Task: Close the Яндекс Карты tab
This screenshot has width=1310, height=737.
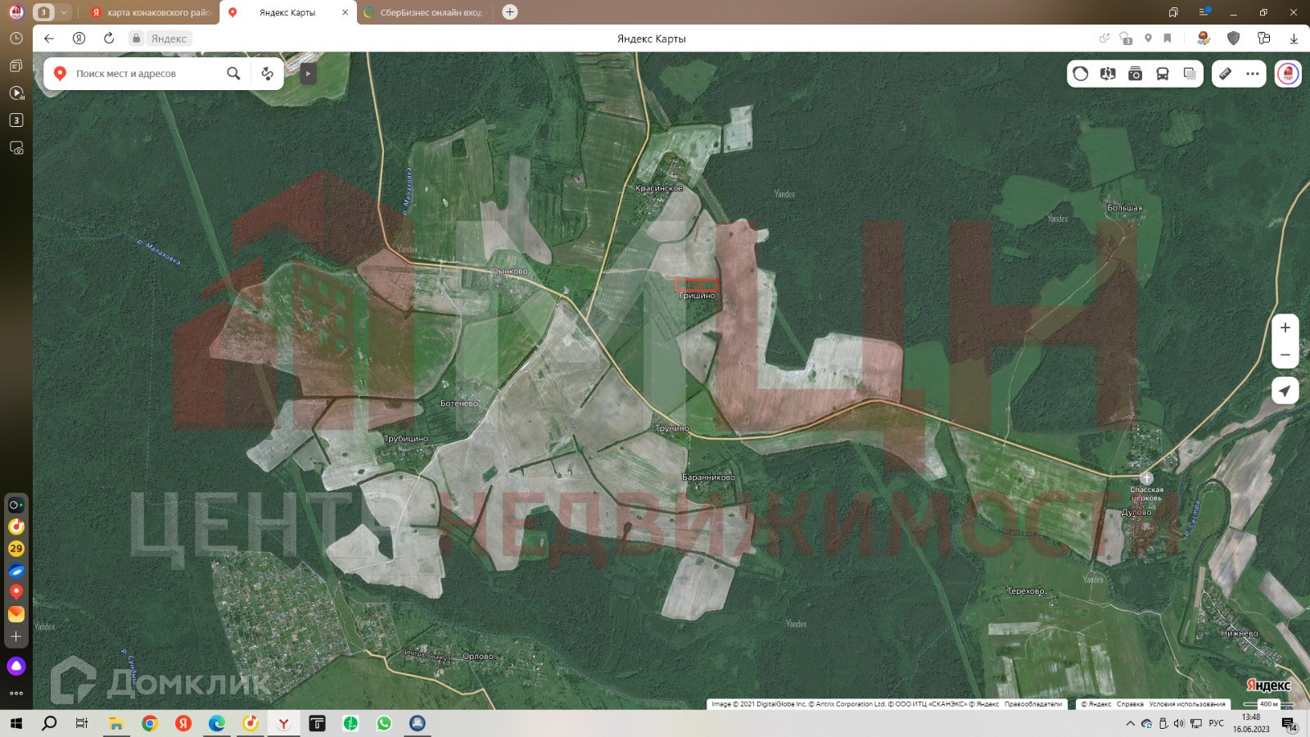Action: tap(345, 12)
